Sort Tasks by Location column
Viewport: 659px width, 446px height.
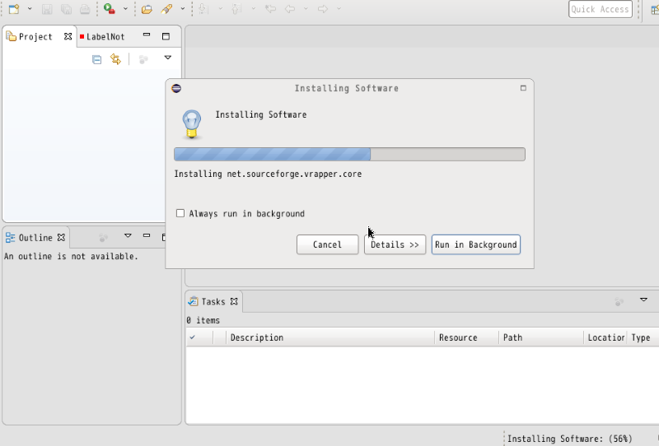click(605, 337)
